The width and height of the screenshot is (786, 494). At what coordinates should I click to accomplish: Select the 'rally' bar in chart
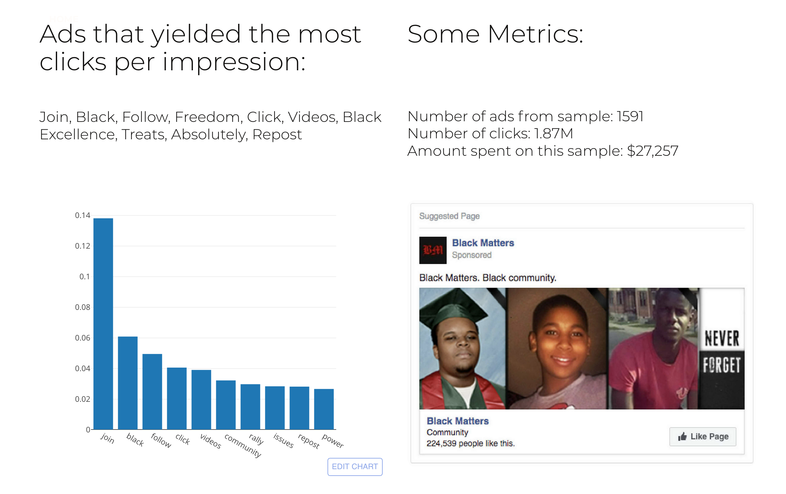[x=250, y=407]
